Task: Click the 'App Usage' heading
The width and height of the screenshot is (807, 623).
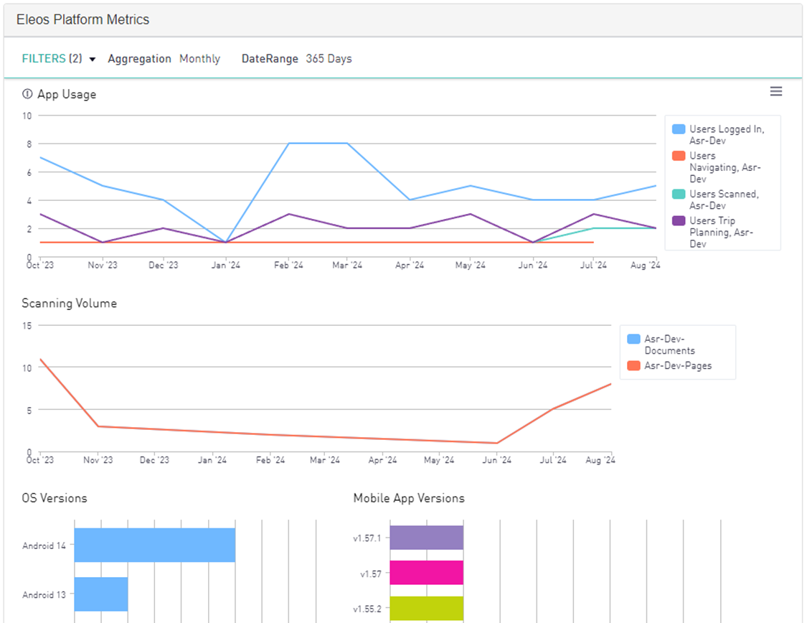Action: (67, 94)
